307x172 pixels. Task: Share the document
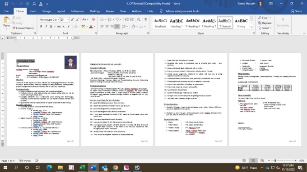tap(296, 11)
